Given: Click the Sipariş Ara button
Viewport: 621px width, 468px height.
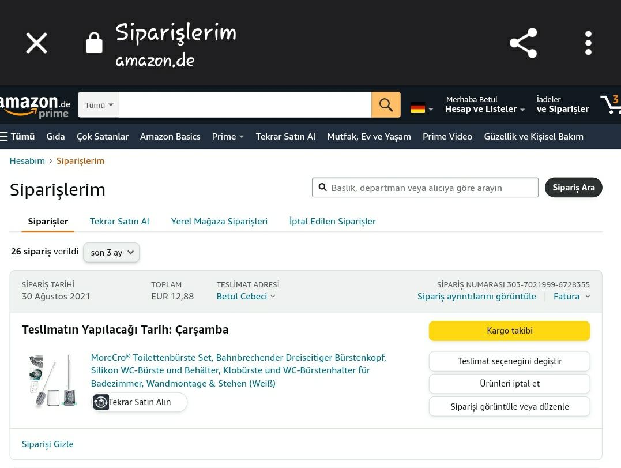Looking at the screenshot, I should [x=574, y=188].
